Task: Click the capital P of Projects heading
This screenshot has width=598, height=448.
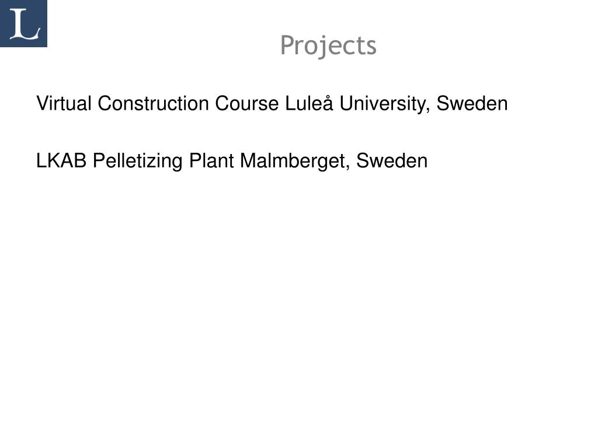Action: (287, 45)
